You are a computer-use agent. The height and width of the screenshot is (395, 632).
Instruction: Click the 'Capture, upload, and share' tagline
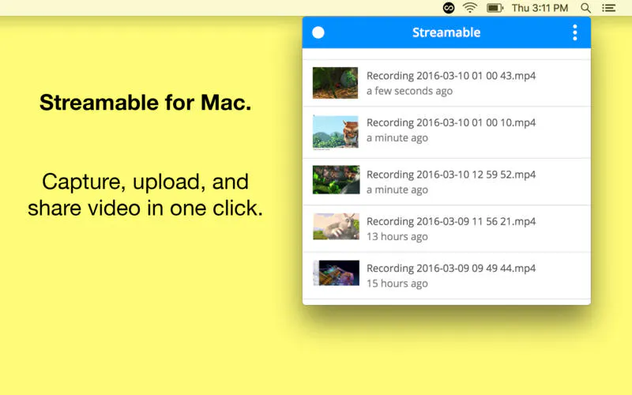click(x=145, y=194)
